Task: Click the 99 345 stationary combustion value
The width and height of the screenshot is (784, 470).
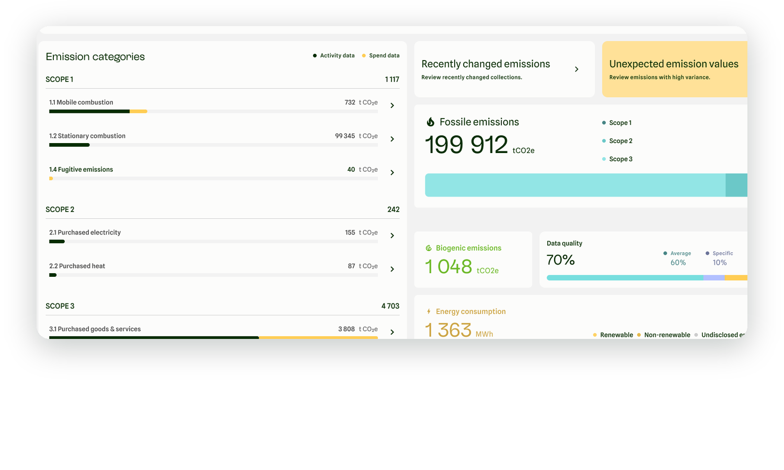Action: click(345, 136)
